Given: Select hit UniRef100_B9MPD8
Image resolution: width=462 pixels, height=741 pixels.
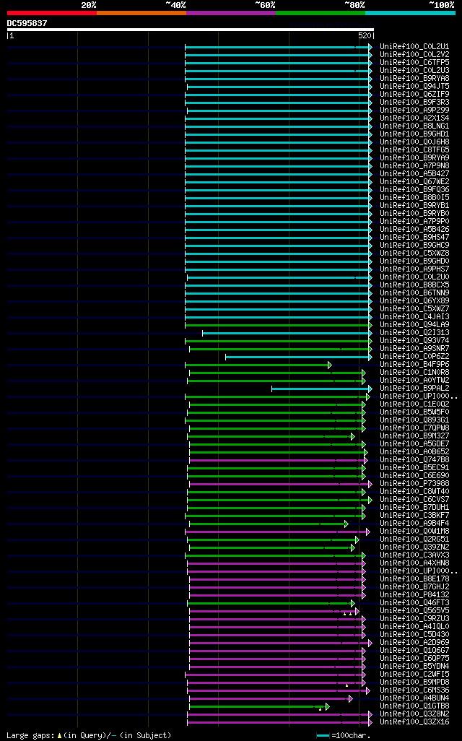Looking at the screenshot, I should (414, 682).
